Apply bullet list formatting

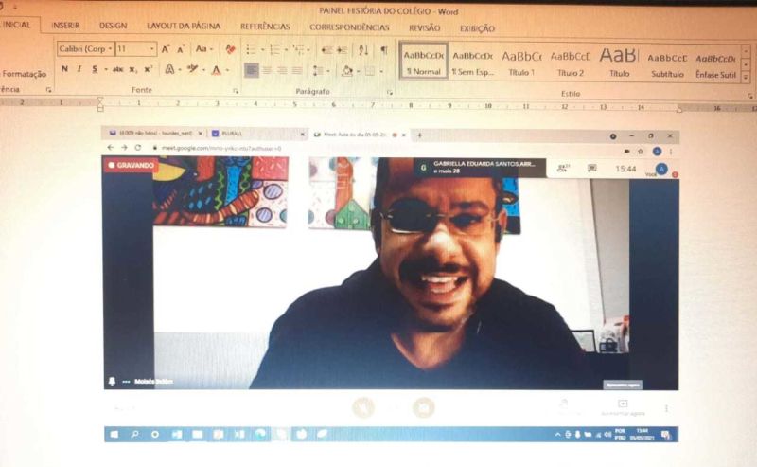point(252,49)
